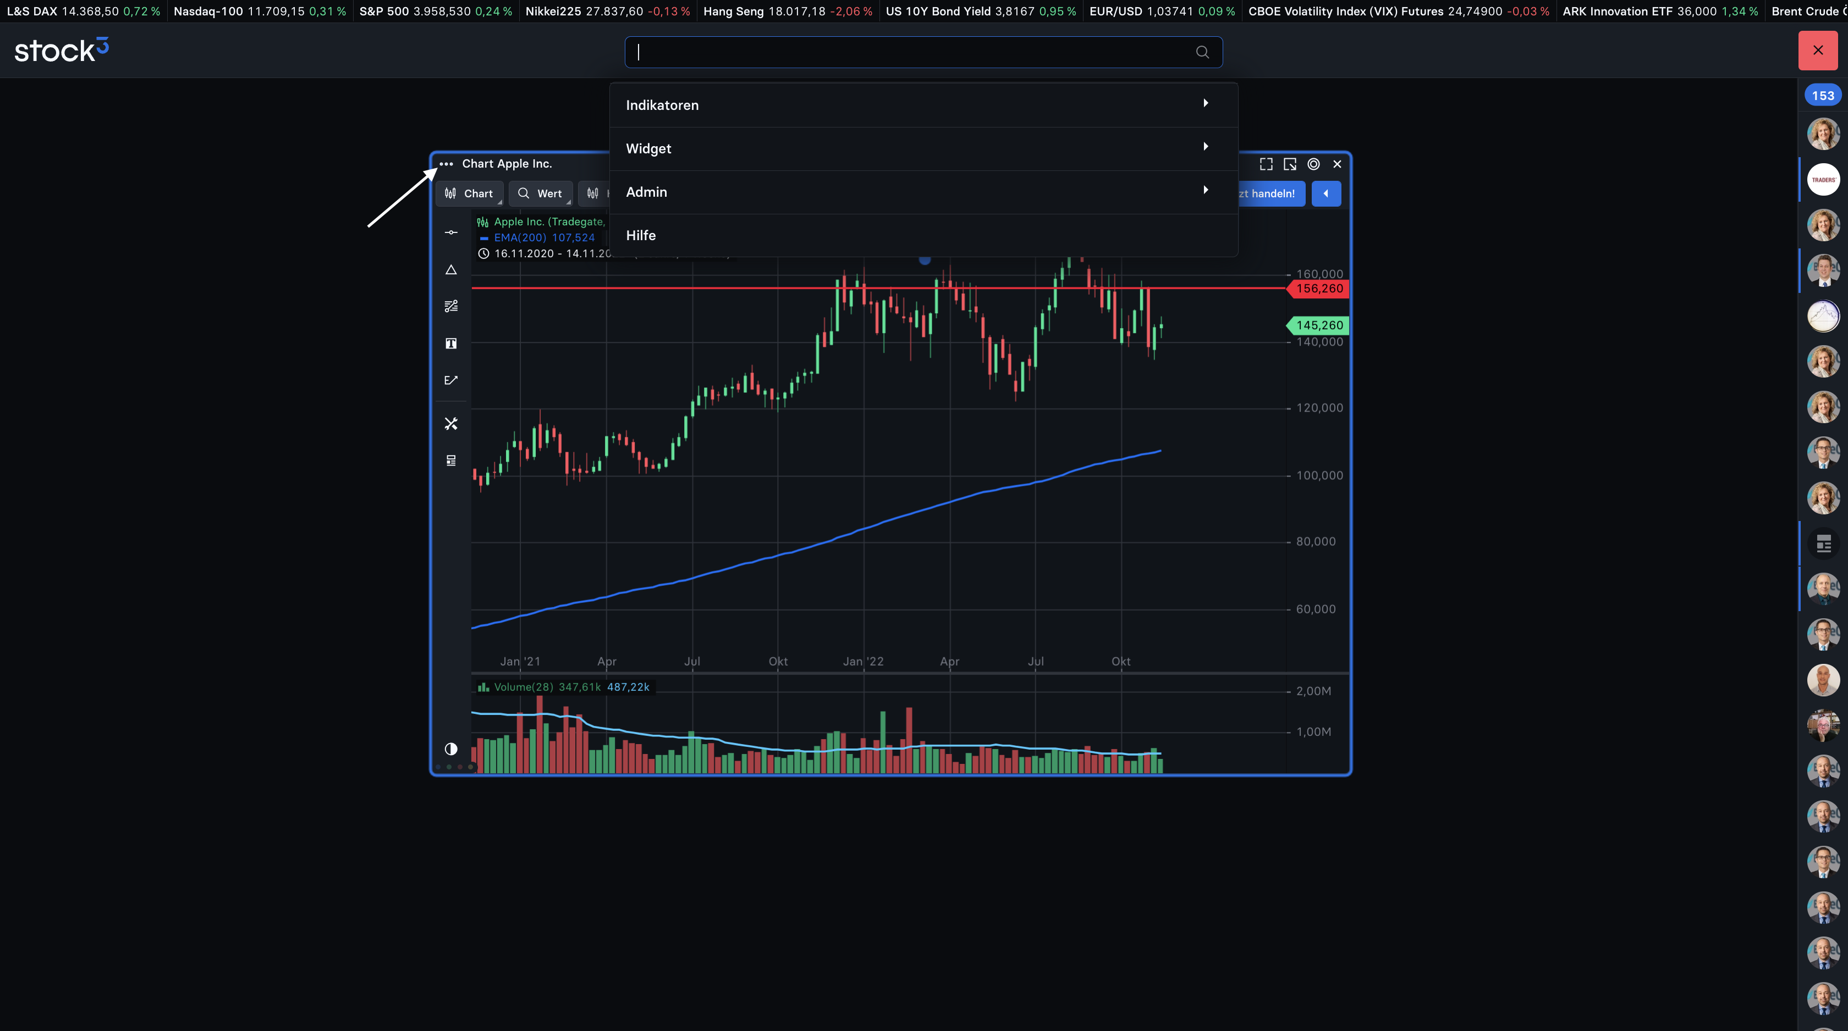Screen dimensions: 1848x1031
Task: Open the chart-thumbnail avatar in right sidebar
Action: 1823,316
